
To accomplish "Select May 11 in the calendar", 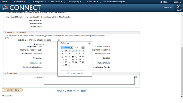I will pyautogui.click(x=73, y=57).
